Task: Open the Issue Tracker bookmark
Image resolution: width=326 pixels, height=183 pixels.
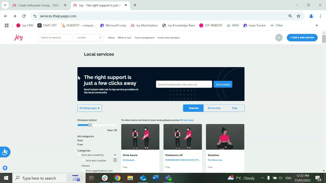Action: point(255,25)
